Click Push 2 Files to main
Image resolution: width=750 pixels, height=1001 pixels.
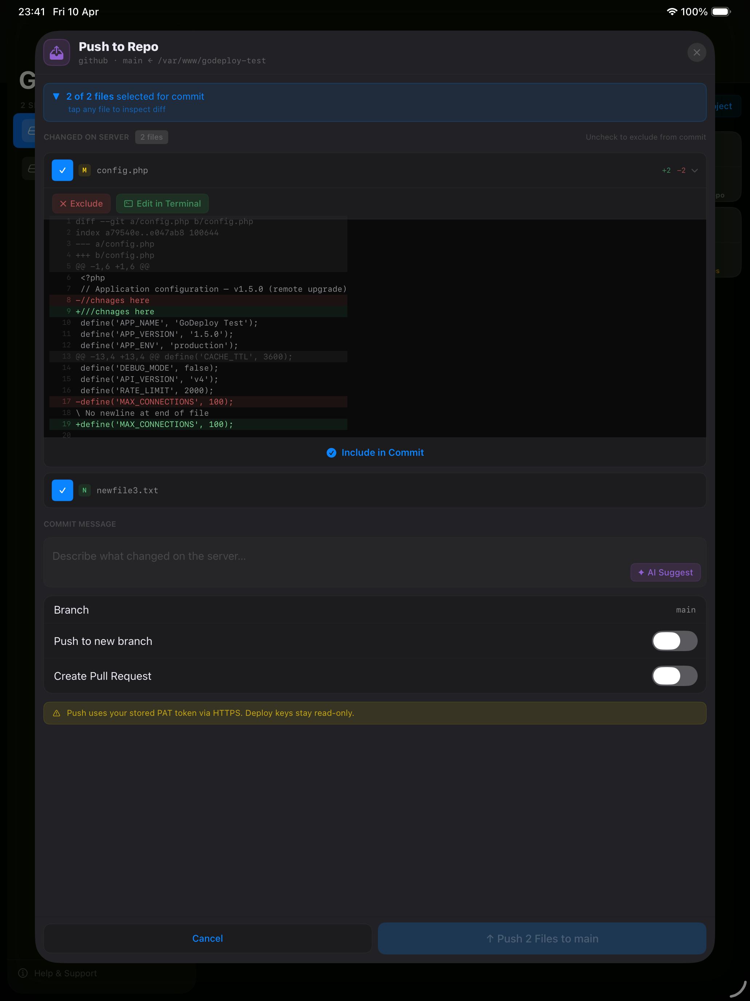coord(542,938)
